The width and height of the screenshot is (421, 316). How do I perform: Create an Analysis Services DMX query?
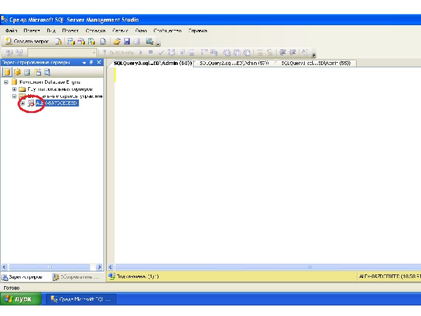pos(81,42)
